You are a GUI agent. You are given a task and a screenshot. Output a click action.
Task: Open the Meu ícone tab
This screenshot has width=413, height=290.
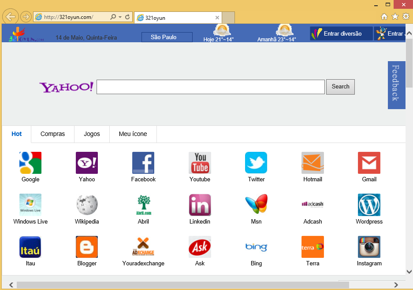(133, 134)
